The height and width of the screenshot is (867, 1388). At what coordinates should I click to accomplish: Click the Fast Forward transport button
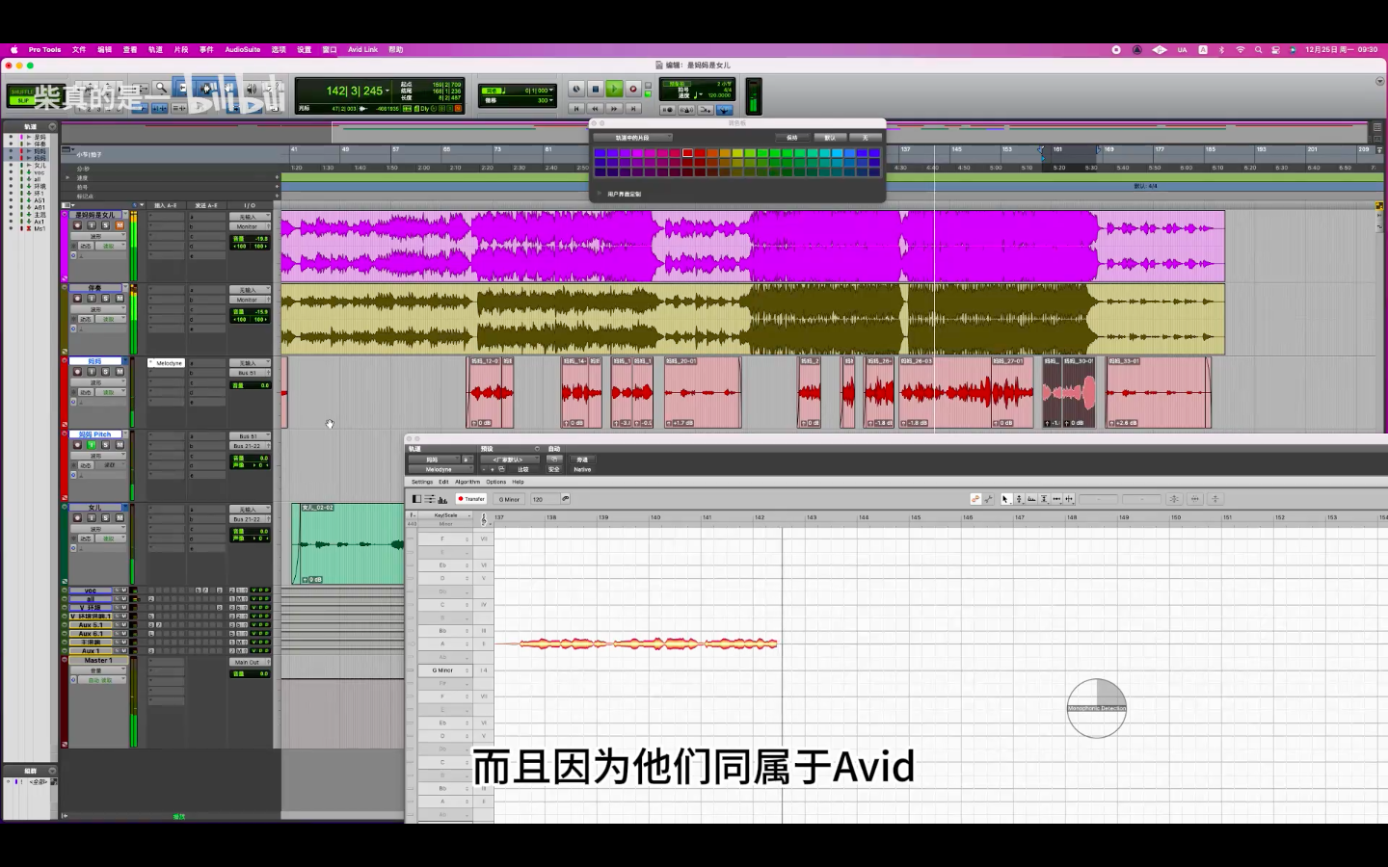point(614,108)
